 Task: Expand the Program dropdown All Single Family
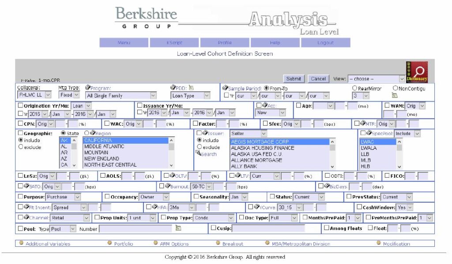121,95
